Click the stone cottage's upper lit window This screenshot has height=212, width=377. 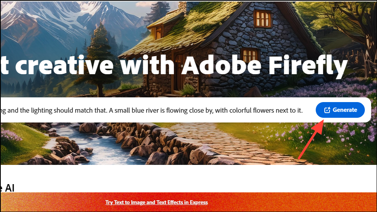tap(262, 19)
